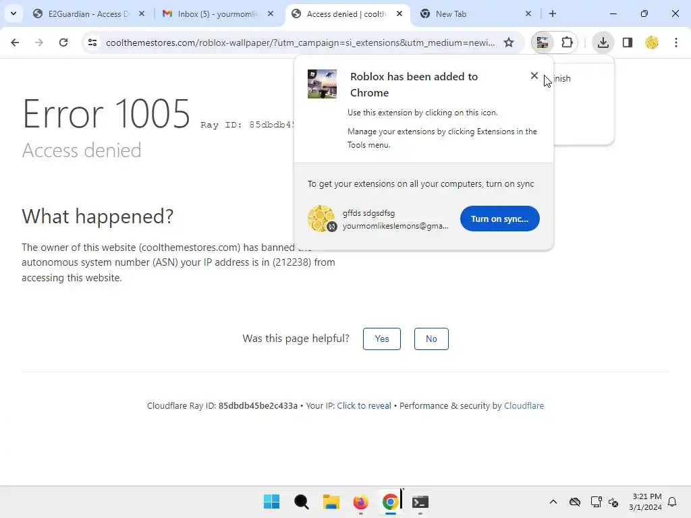Open the notifications bell icon
This screenshot has height=518, width=691.
click(x=672, y=502)
